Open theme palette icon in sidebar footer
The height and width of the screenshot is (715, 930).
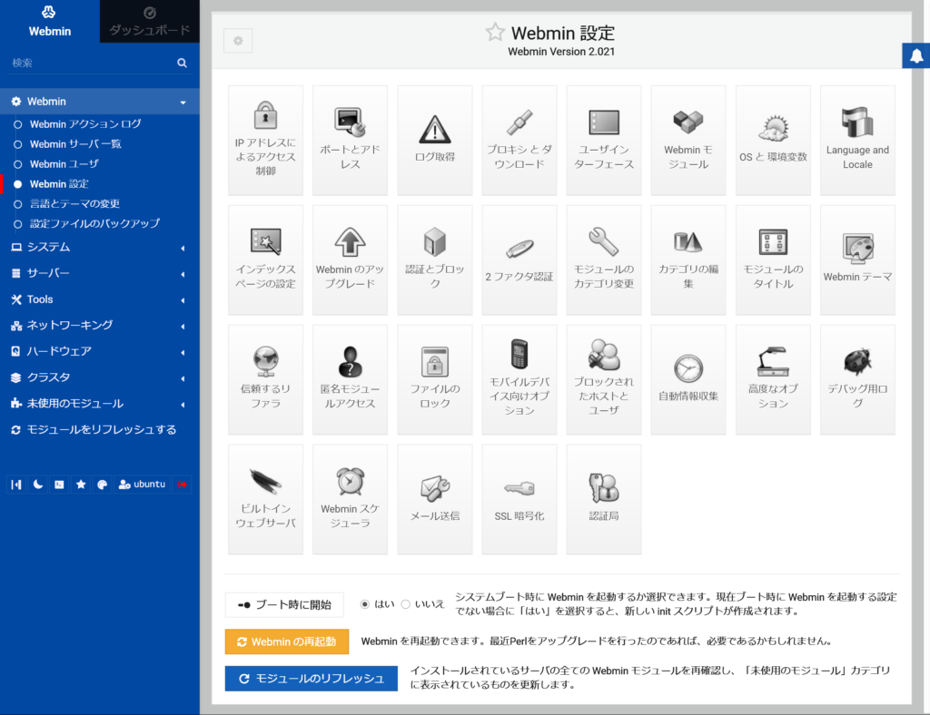coord(102,484)
